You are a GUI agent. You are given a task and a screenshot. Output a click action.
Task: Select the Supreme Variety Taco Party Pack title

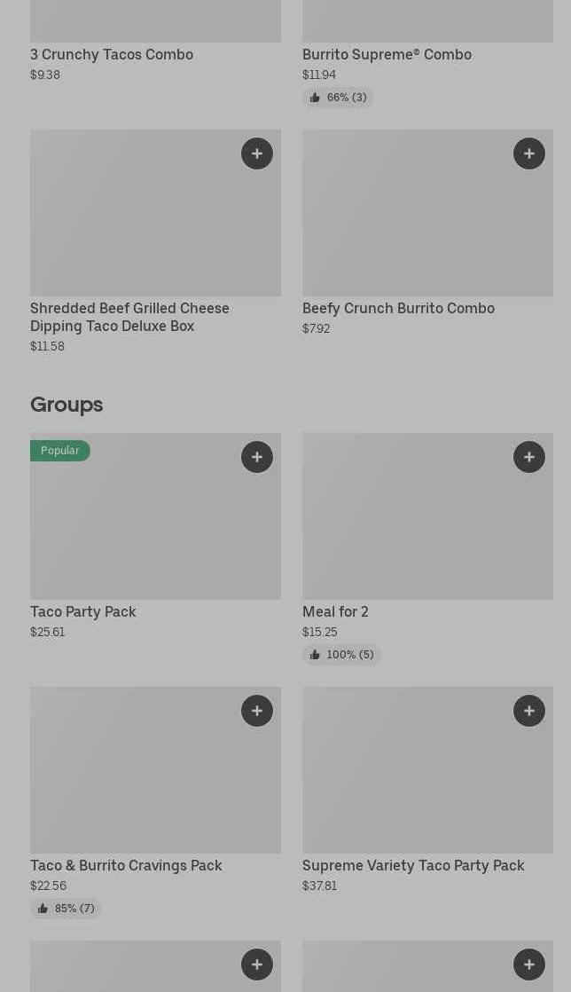tap(413, 865)
